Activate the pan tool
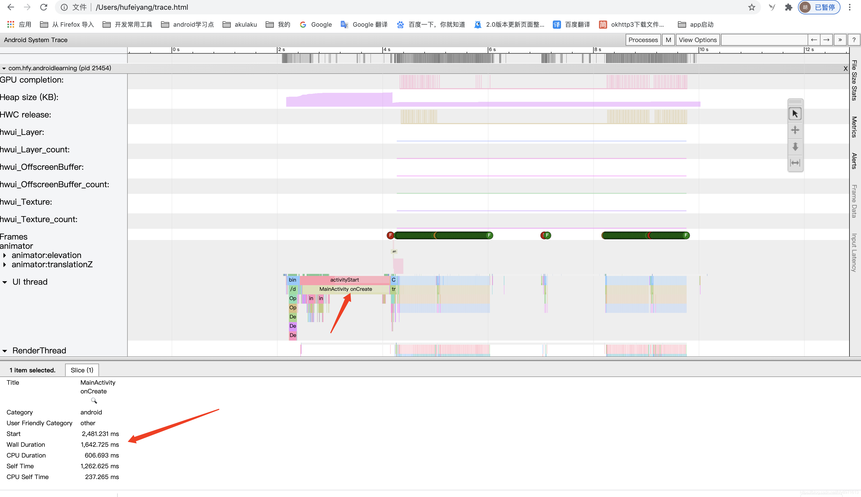This screenshot has height=497, width=861. [795, 130]
